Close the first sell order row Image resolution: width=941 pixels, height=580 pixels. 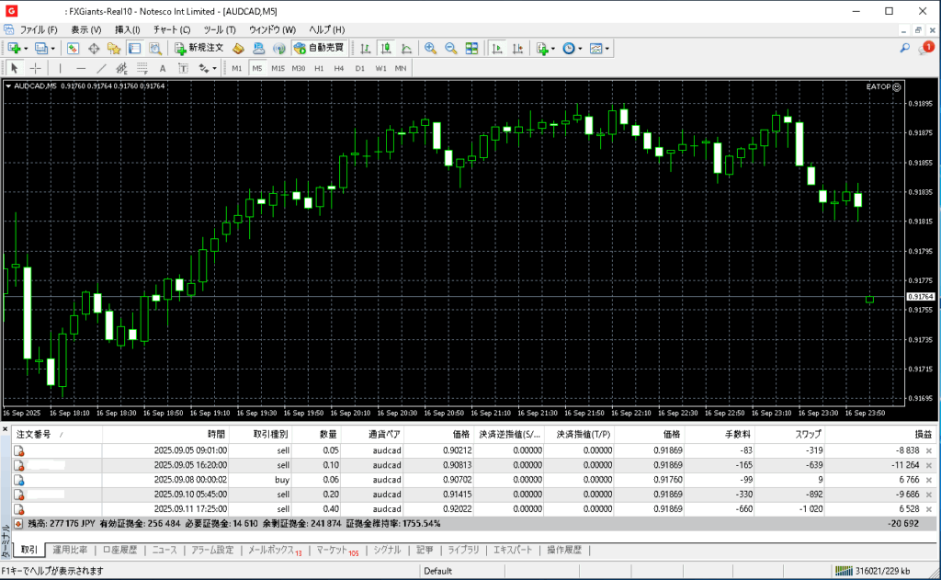(x=928, y=450)
